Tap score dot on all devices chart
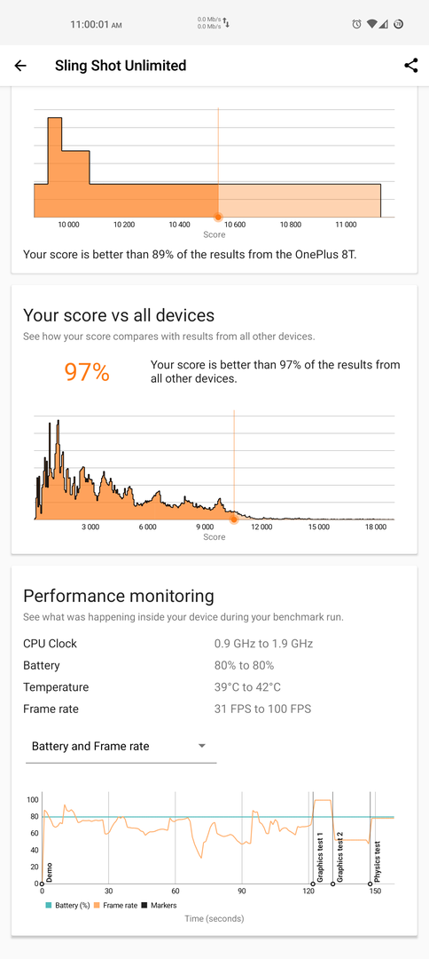Screen dimensions: 429x959 pos(233,519)
